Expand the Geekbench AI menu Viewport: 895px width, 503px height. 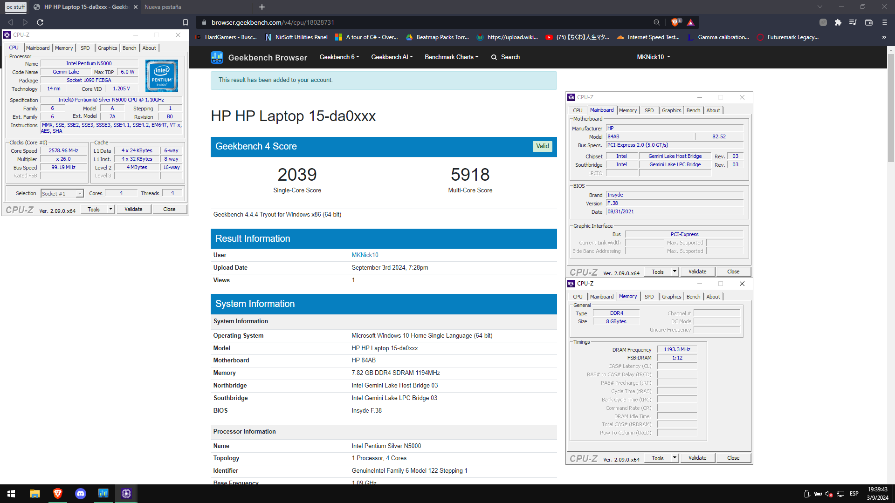click(392, 57)
